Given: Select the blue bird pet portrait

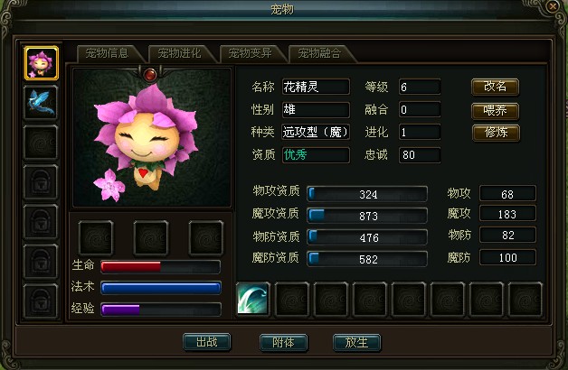Looking at the screenshot, I should [x=41, y=103].
